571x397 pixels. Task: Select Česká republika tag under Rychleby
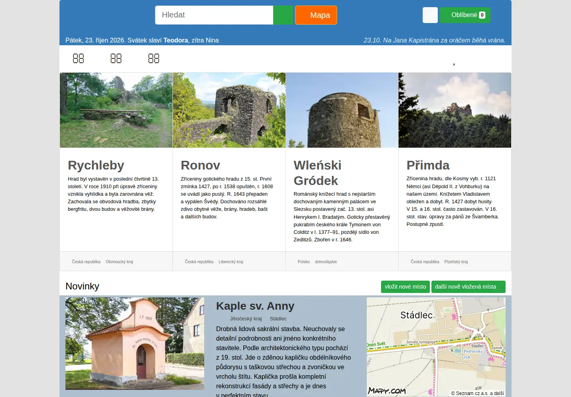tap(86, 262)
